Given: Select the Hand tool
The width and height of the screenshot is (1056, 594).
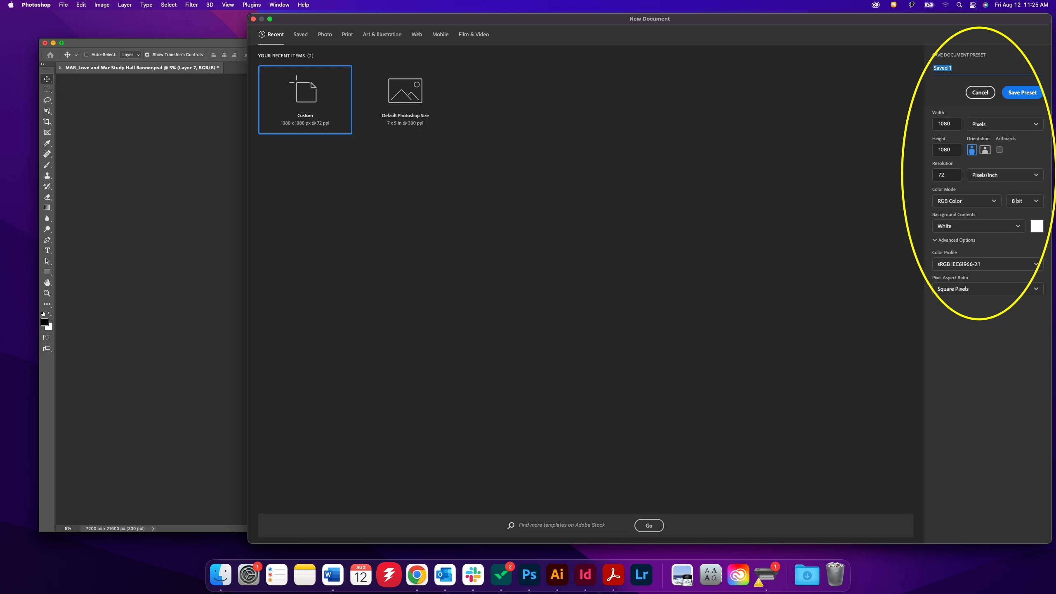Looking at the screenshot, I should tap(47, 283).
